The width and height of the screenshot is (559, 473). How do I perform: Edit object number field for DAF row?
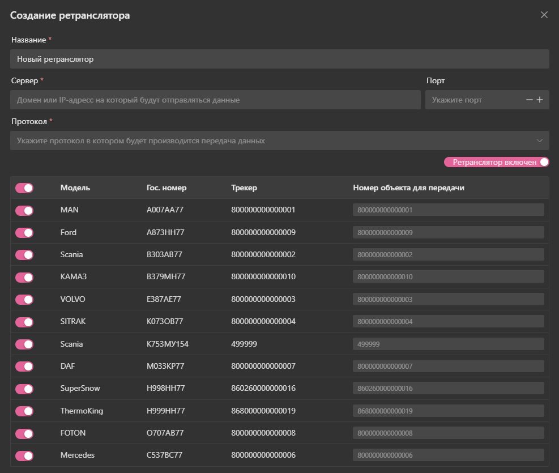click(x=448, y=367)
